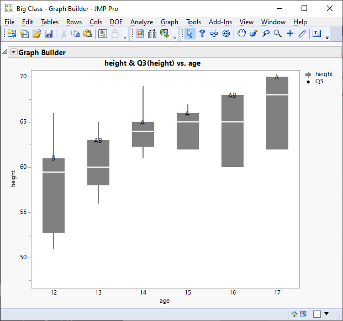Pick the Annotate text tool
Screen dimensions: 343x321
point(316,34)
